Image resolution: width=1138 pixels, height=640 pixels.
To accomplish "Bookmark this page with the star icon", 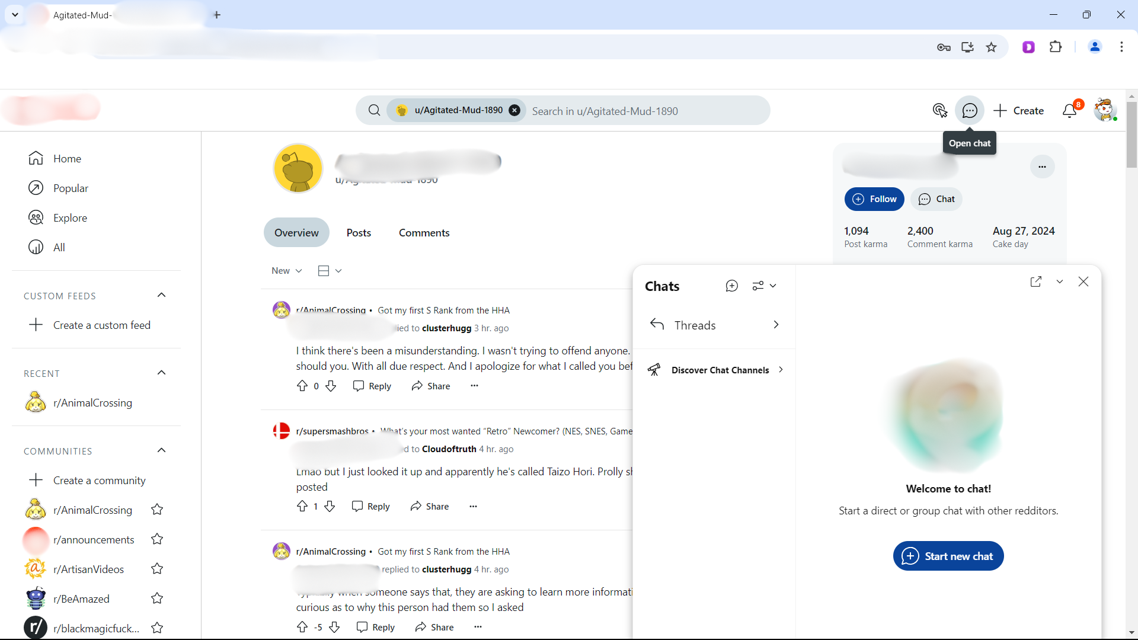I will tap(991, 47).
